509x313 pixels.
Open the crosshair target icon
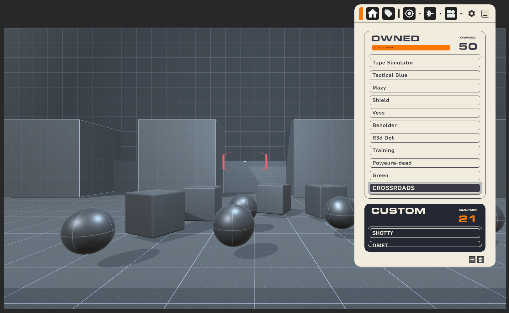409,14
